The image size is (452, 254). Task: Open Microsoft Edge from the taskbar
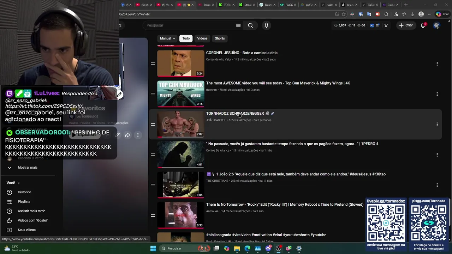[247, 248]
